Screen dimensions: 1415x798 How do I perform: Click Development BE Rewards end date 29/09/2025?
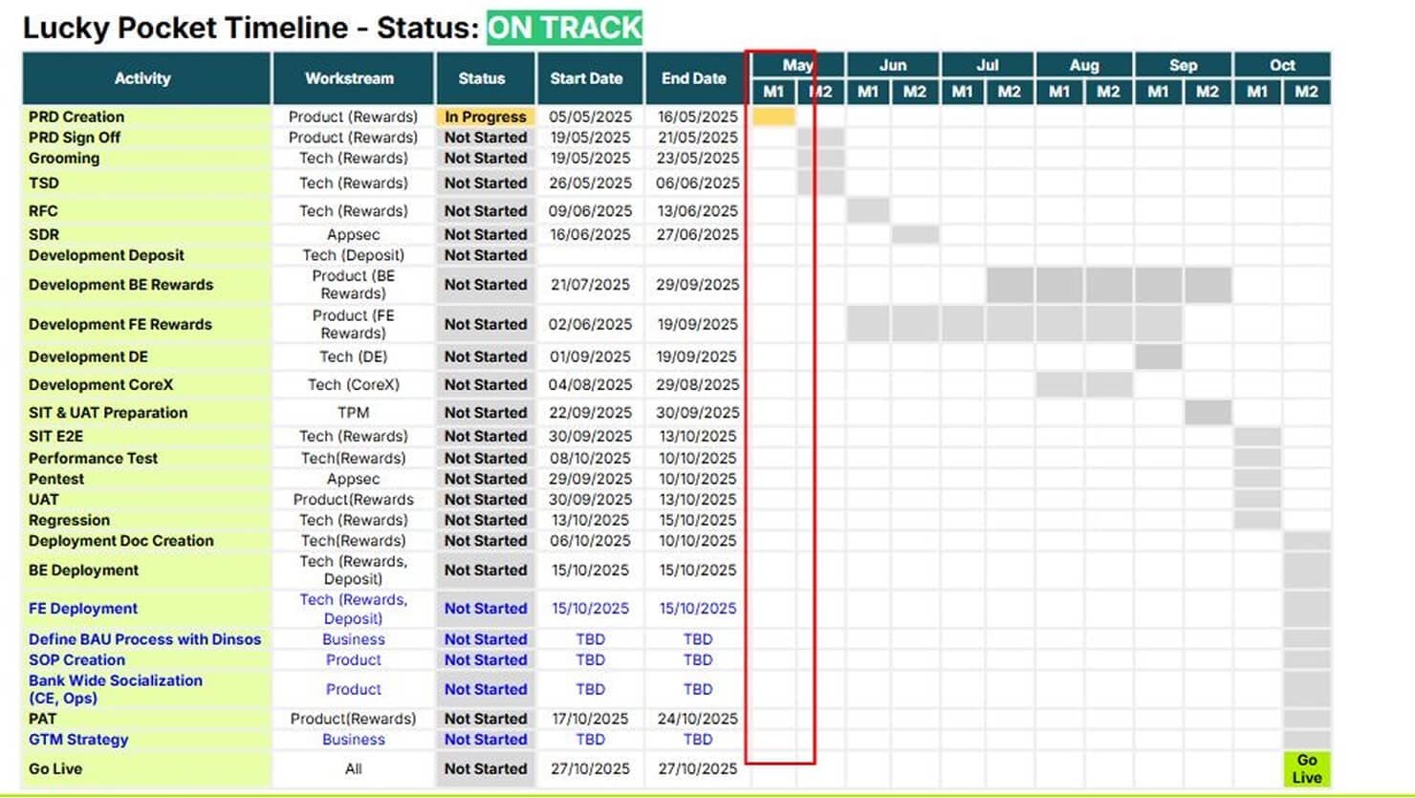(697, 285)
